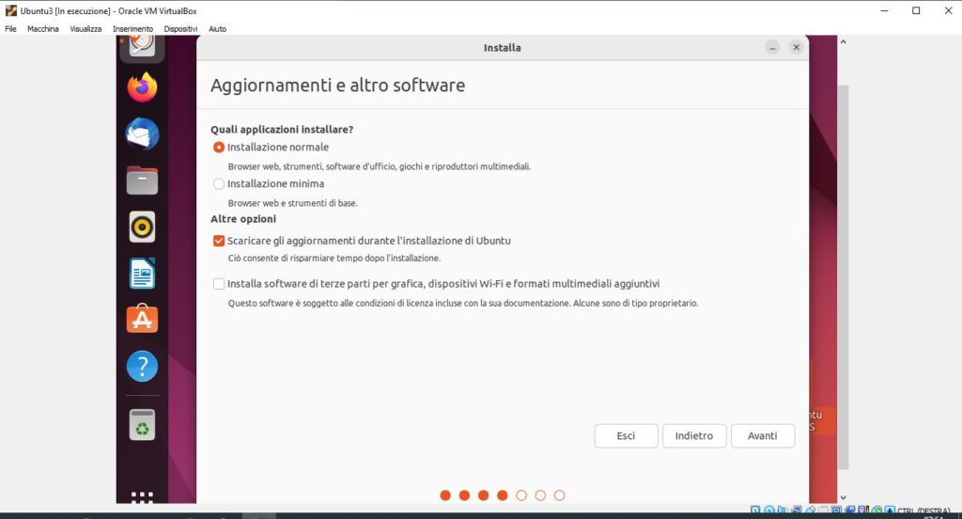Click the Quali applicazioni installare? label
Image resolution: width=962 pixels, height=519 pixels.
point(282,130)
